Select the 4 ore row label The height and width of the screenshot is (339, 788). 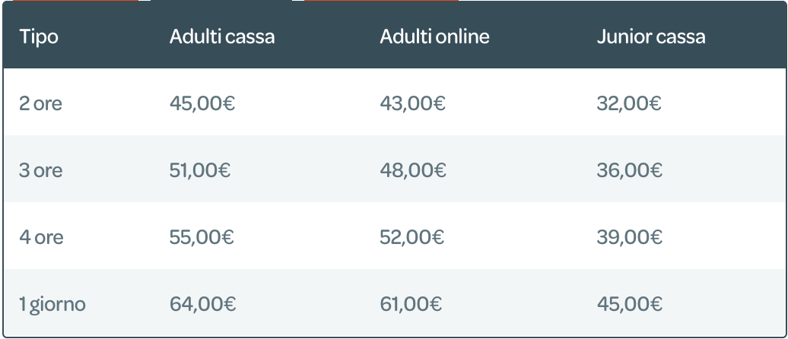(x=41, y=237)
